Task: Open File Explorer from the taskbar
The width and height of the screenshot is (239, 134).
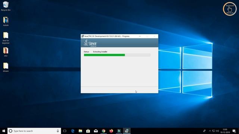Action: 80,131
